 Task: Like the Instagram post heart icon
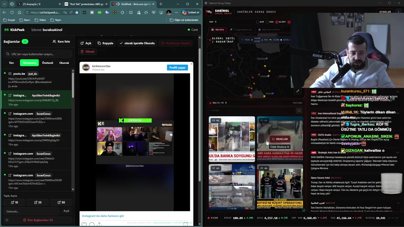coord(84,224)
